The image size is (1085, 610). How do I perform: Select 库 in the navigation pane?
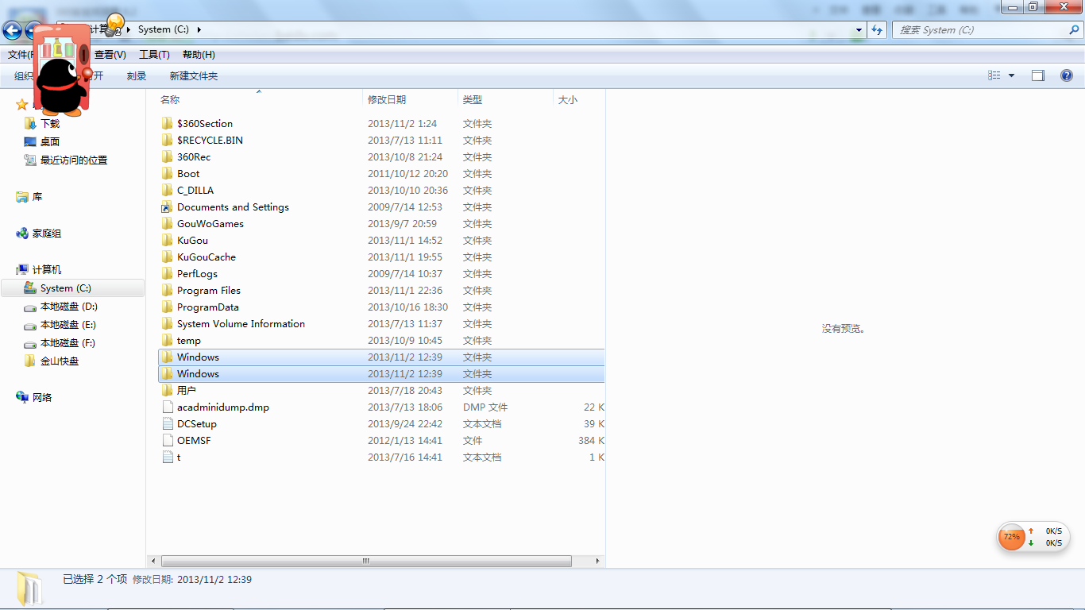tap(37, 196)
